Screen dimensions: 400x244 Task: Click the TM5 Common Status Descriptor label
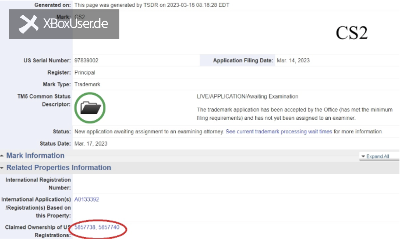(44, 100)
